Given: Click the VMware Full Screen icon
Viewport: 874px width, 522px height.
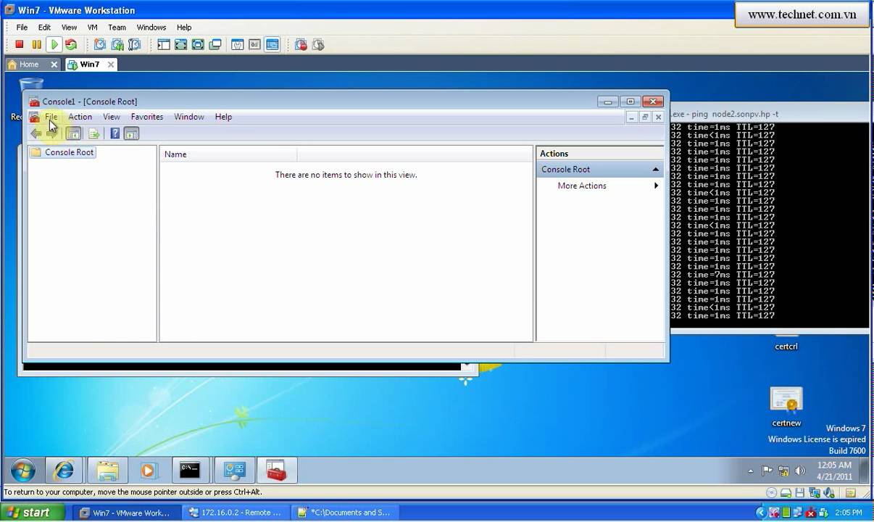Looking at the screenshot, I should 198,45.
